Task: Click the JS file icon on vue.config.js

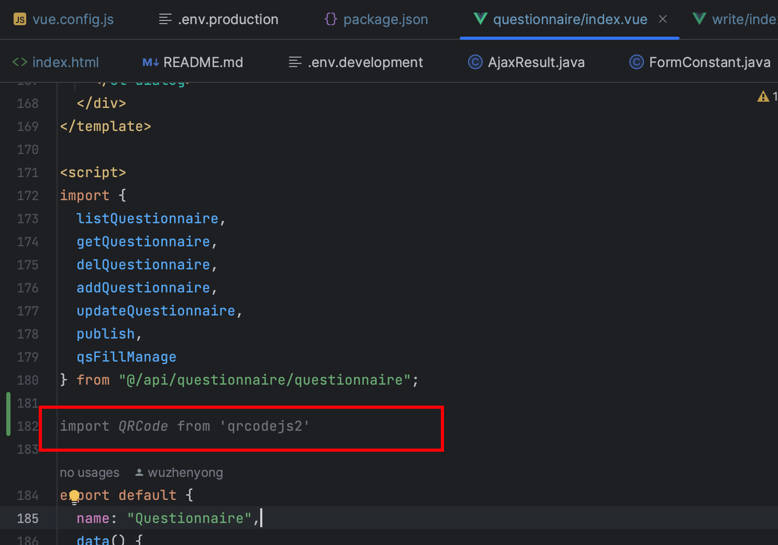Action: (20, 19)
